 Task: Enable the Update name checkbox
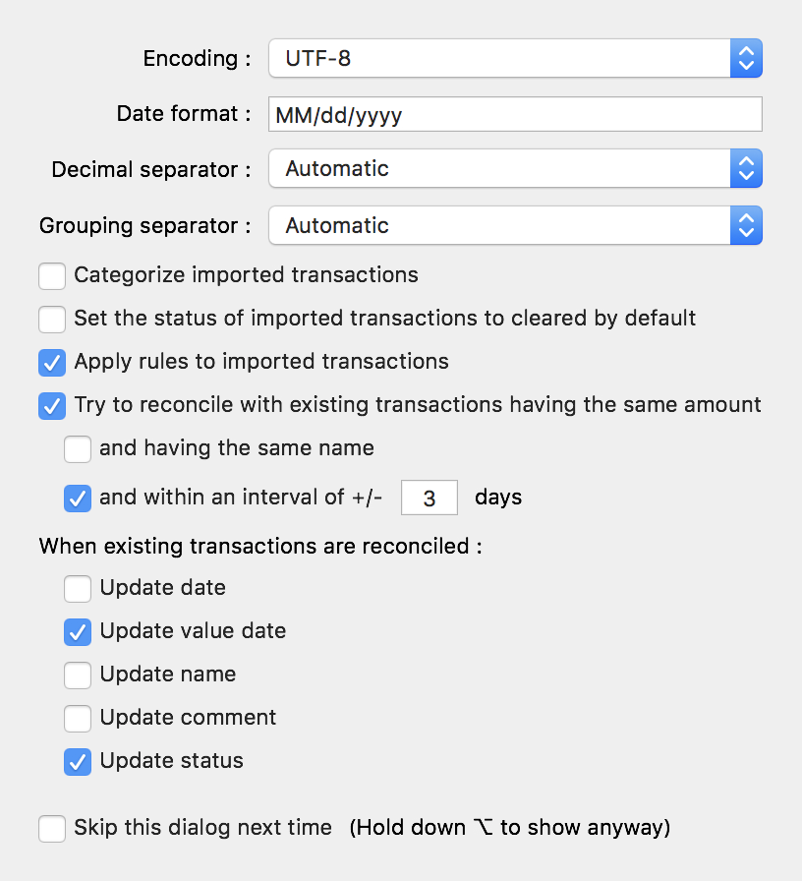pos(78,675)
